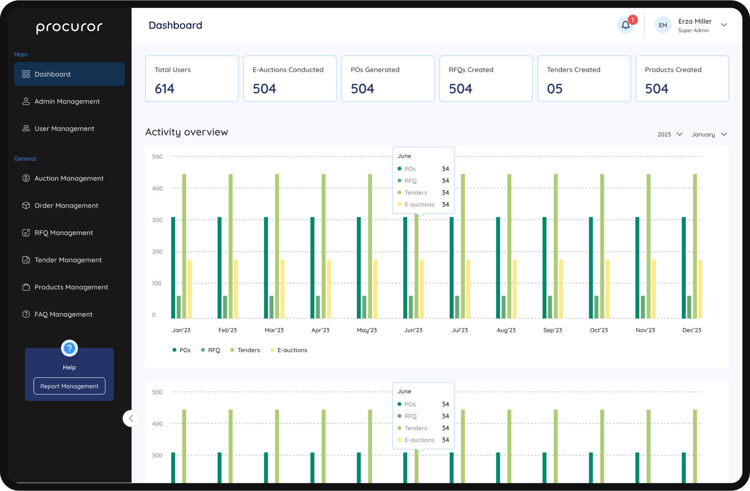Open the Total Users card
The image size is (750, 491).
192,78
